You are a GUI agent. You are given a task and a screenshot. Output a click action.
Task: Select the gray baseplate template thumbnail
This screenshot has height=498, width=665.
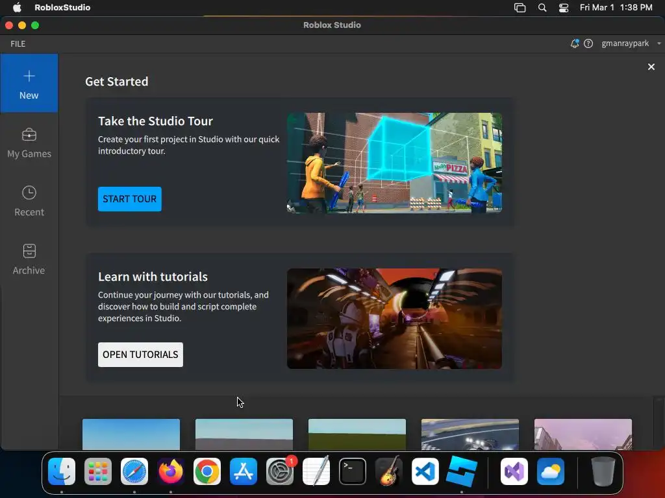[x=244, y=434]
